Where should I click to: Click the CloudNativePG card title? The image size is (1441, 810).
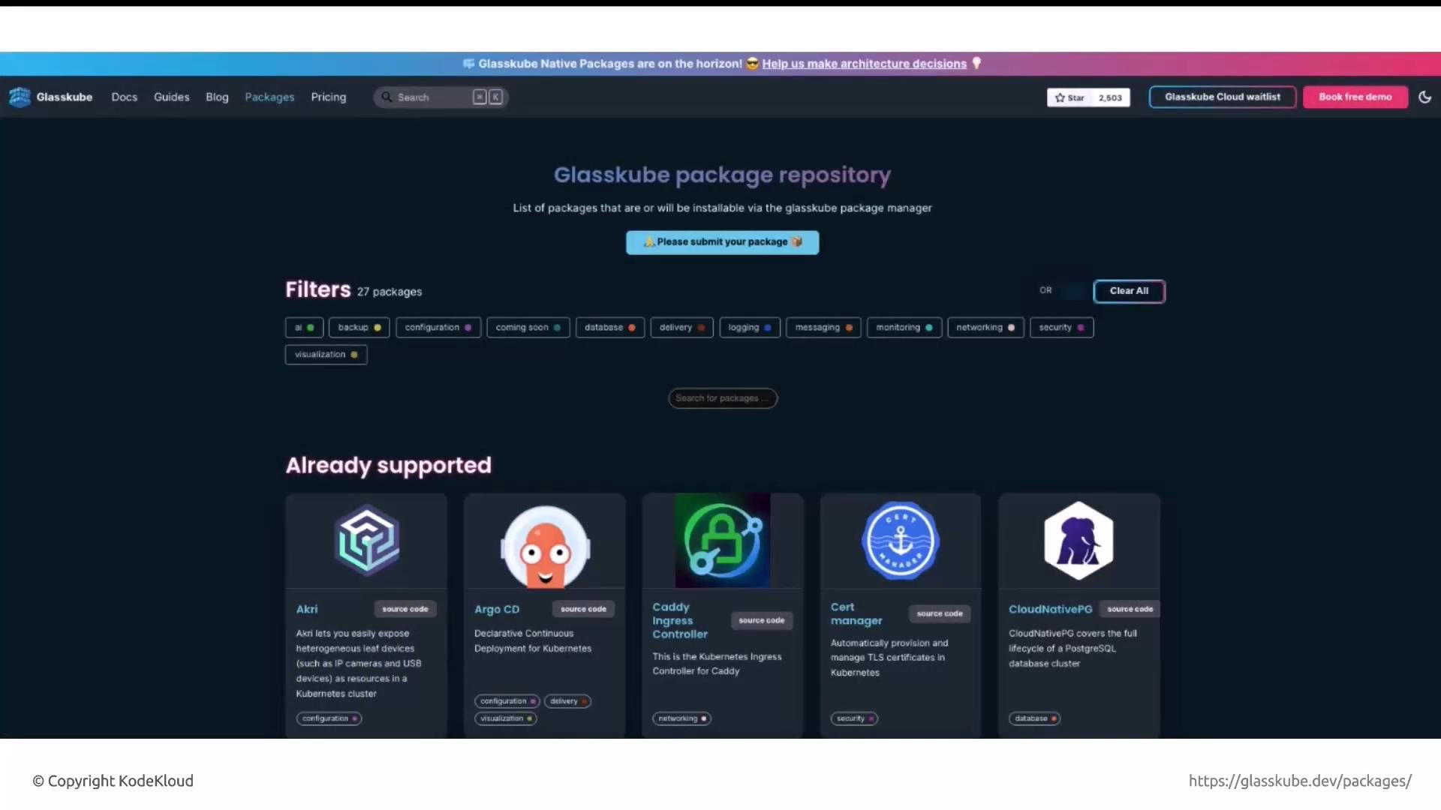[1050, 609]
